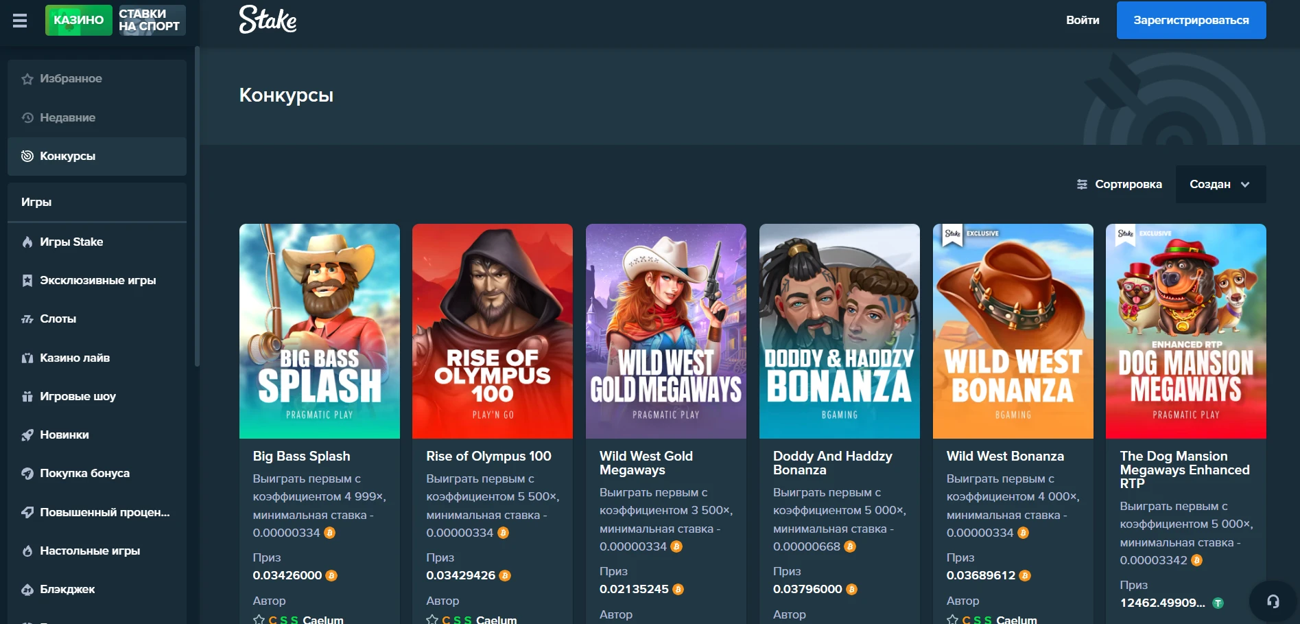The height and width of the screenshot is (624, 1300).
Task: Click the Stake logo
Action: (x=268, y=19)
